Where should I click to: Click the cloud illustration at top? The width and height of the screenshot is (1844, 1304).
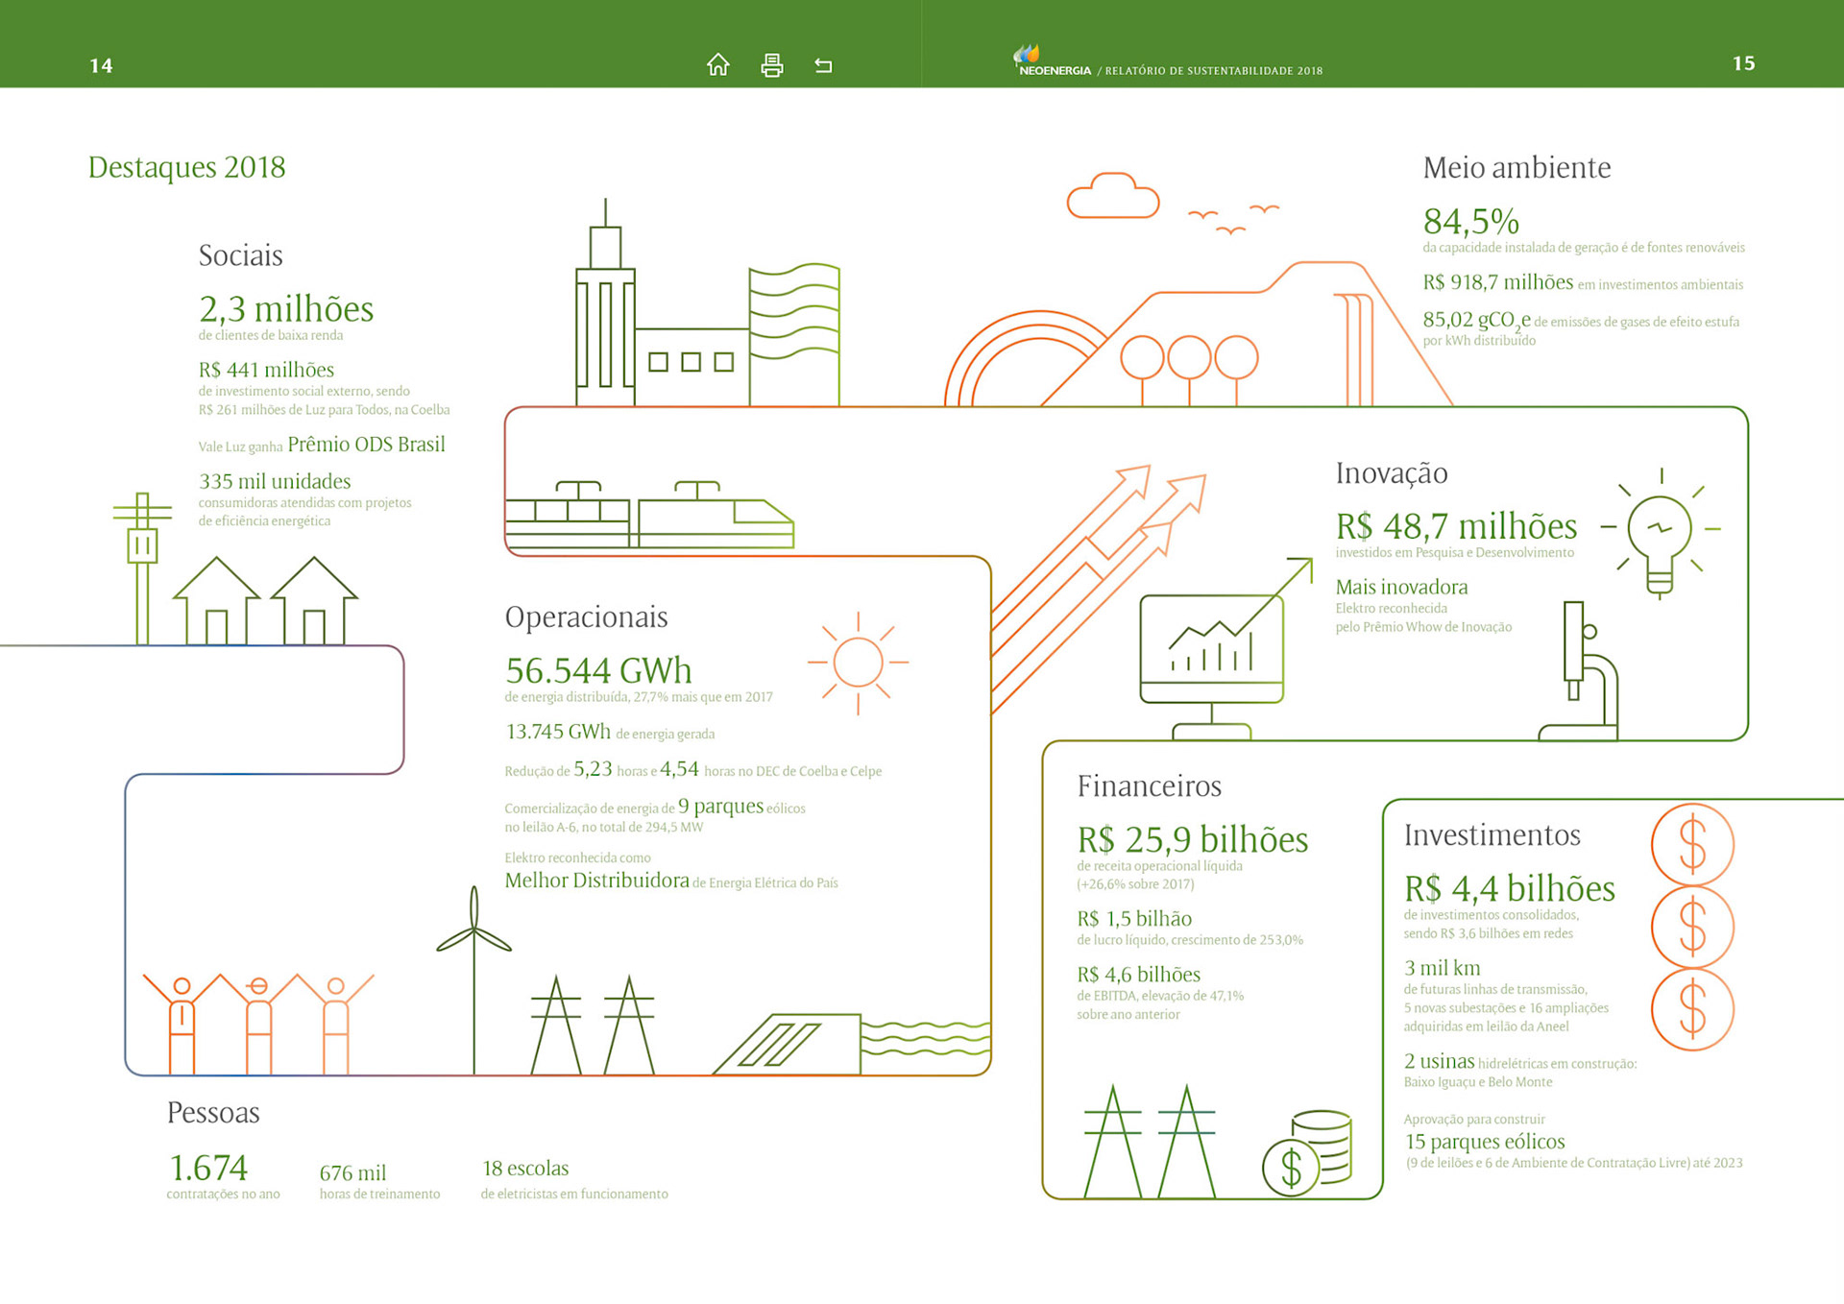pos(1113,197)
